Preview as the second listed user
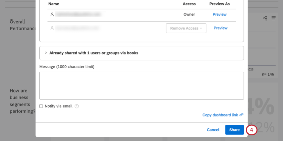 tap(220, 28)
